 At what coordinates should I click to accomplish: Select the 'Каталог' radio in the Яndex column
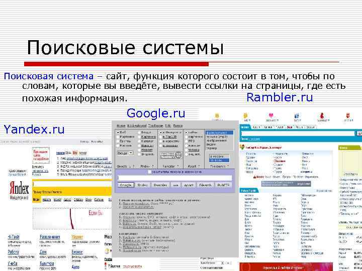click(x=139, y=141)
